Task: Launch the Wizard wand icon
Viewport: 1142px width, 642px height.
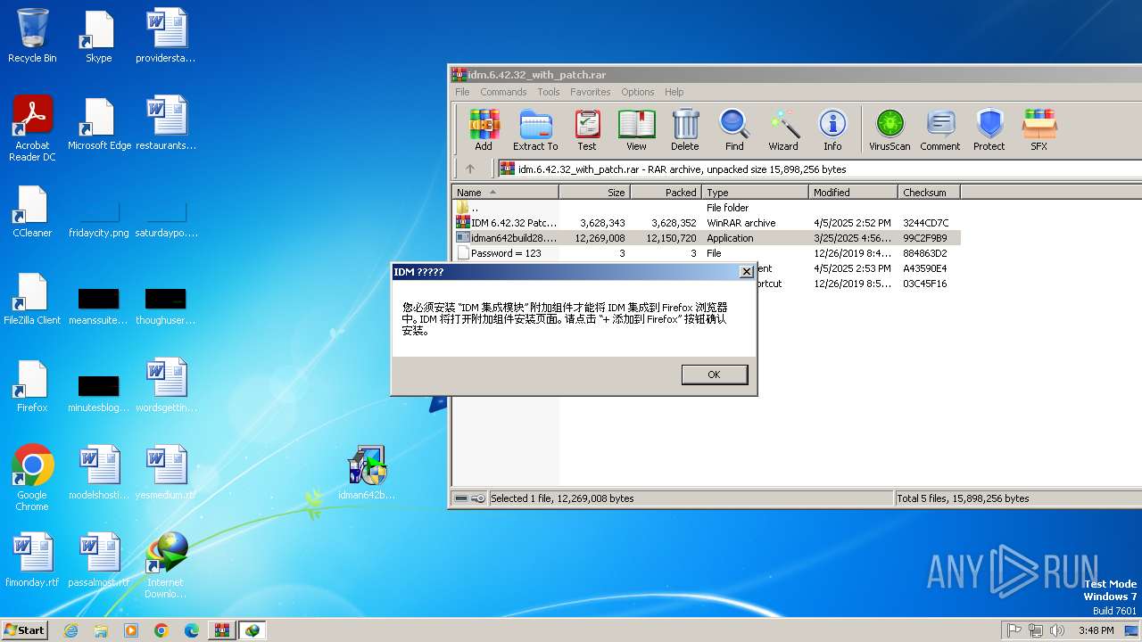Action: (x=783, y=130)
